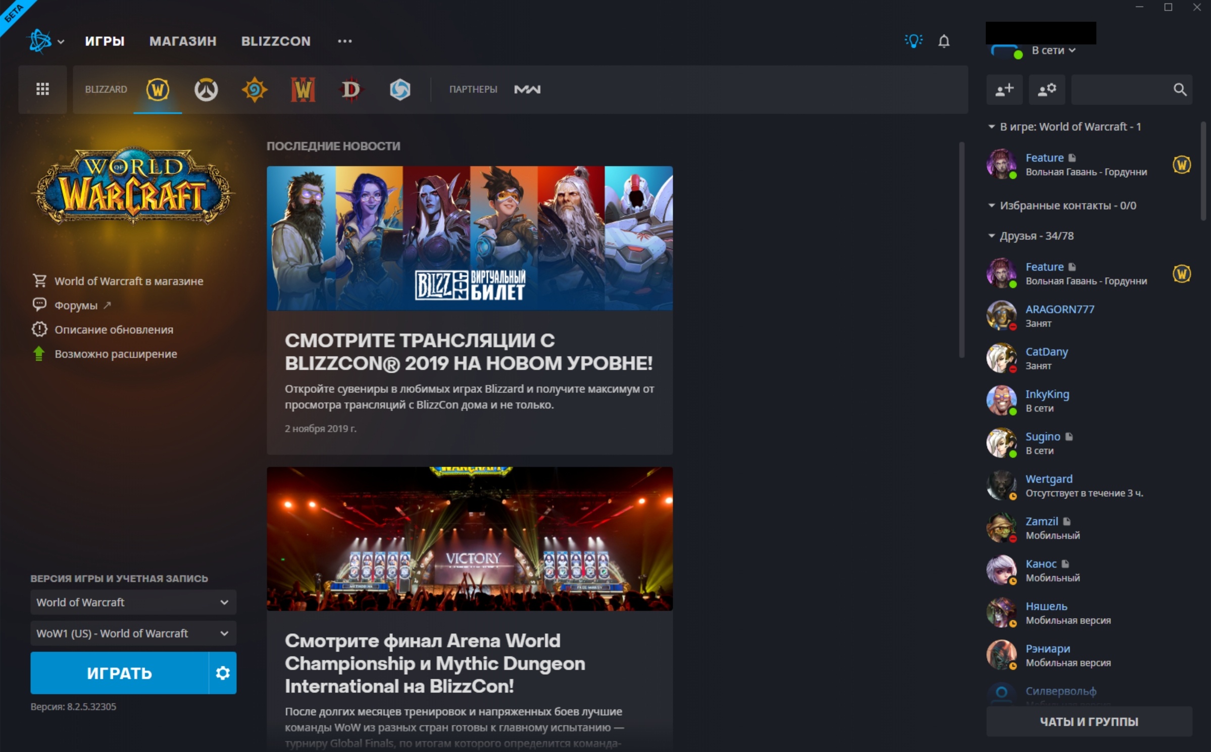Image resolution: width=1211 pixels, height=752 pixels.
Task: Select the Warcraft III game icon
Action: [303, 90]
